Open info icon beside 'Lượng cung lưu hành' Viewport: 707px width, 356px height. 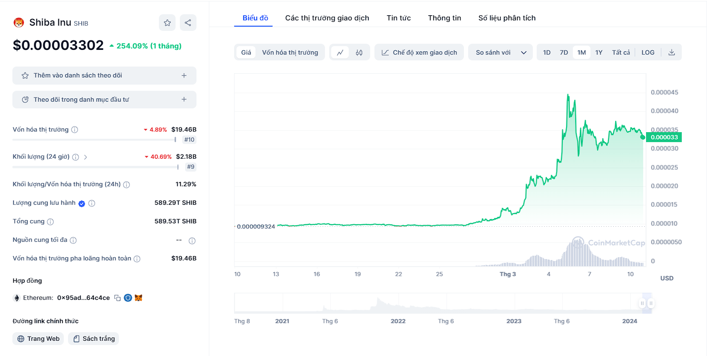(x=92, y=203)
